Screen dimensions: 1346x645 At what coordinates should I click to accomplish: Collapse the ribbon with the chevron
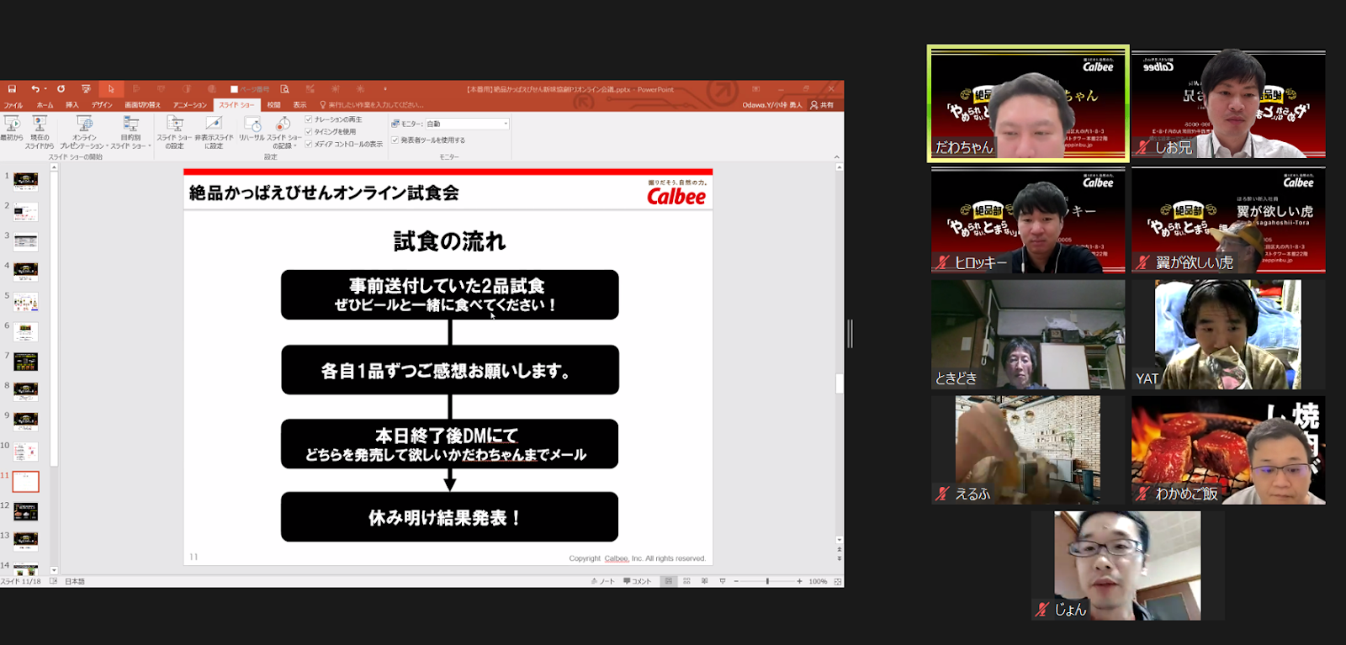(836, 156)
